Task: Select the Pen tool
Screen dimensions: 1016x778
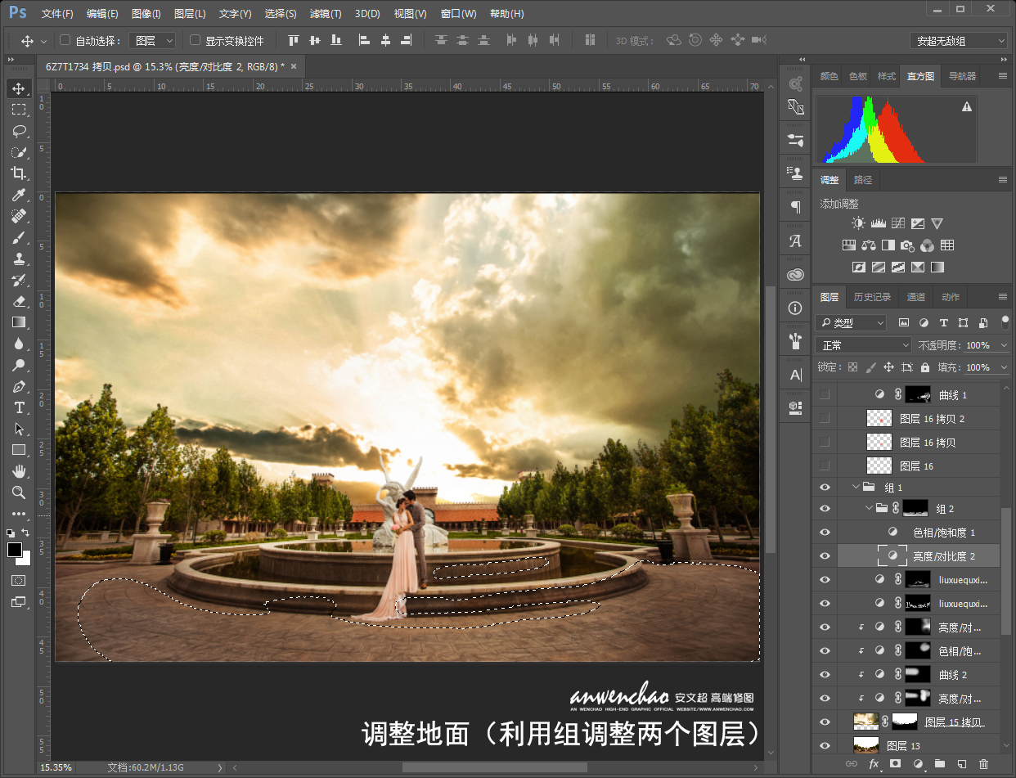Action: click(18, 386)
